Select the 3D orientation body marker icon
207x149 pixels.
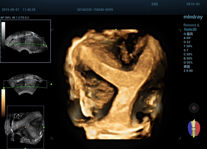[x=194, y=128]
